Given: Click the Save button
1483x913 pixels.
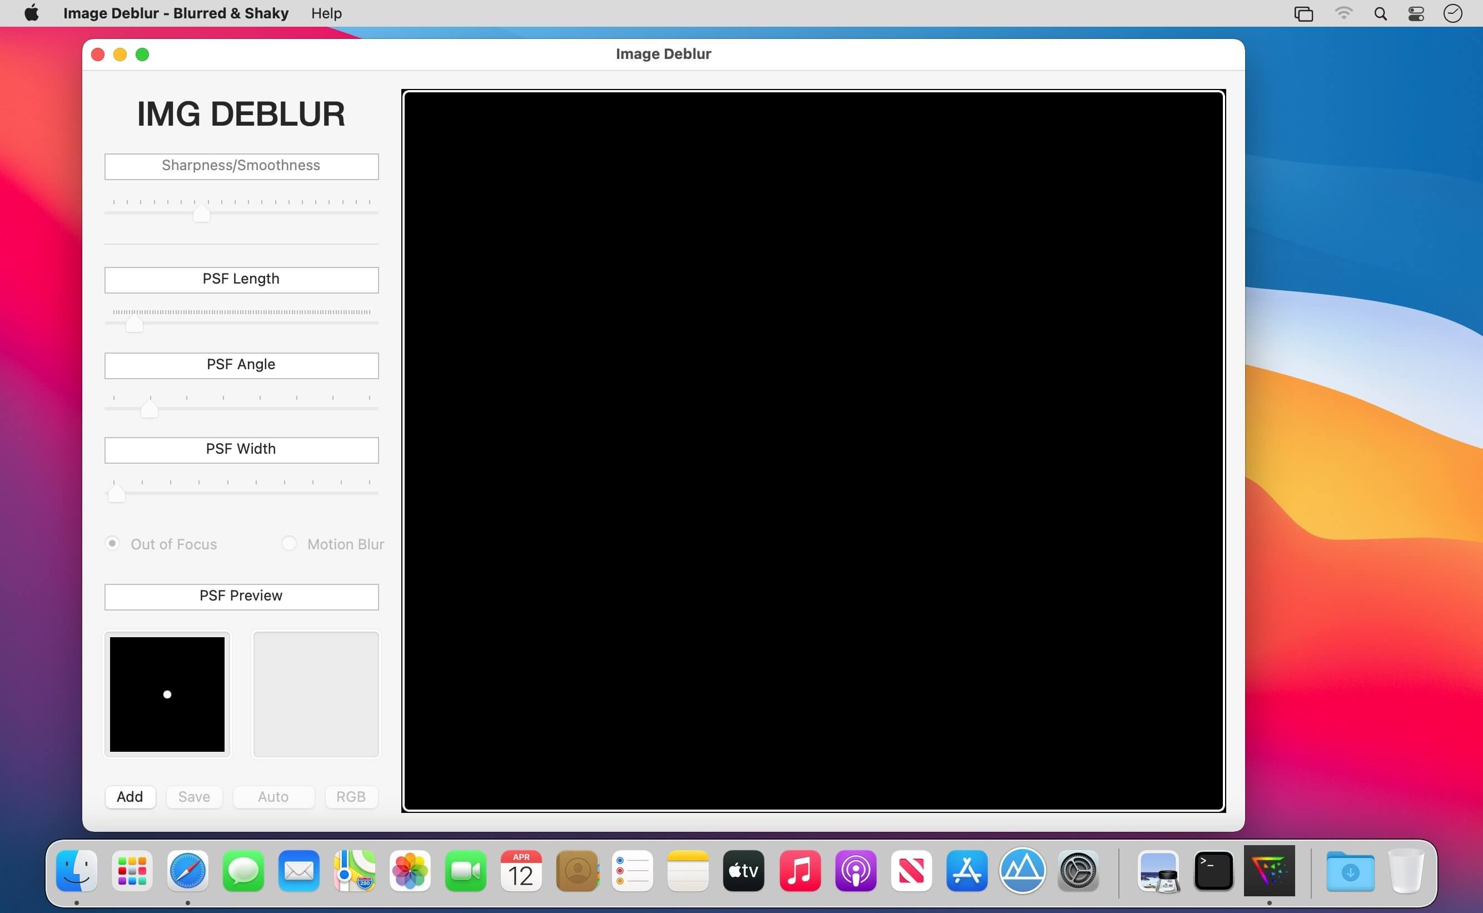Looking at the screenshot, I should point(194,796).
